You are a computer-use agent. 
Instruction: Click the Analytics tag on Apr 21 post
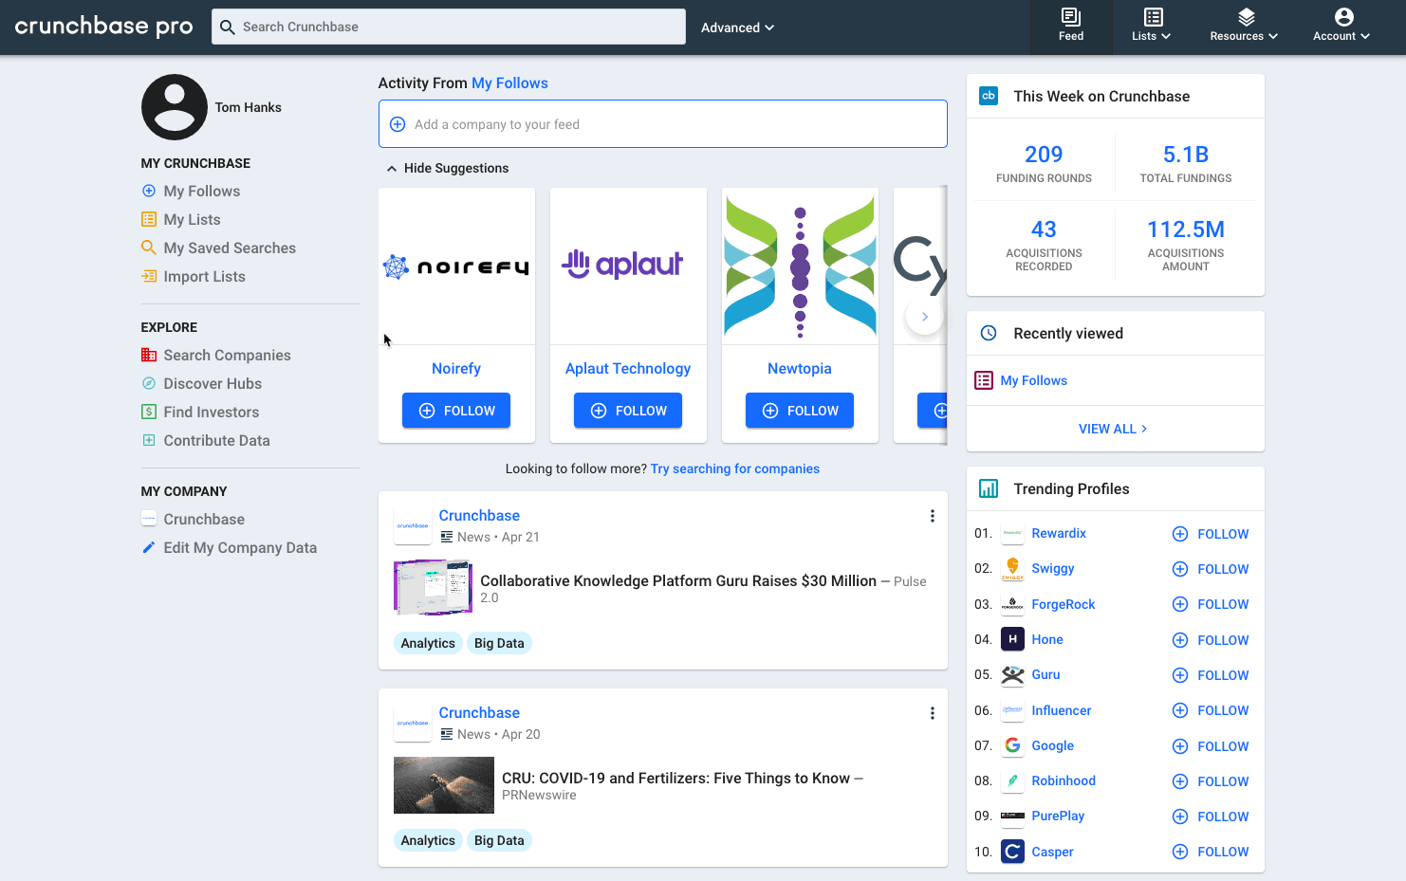tap(428, 643)
